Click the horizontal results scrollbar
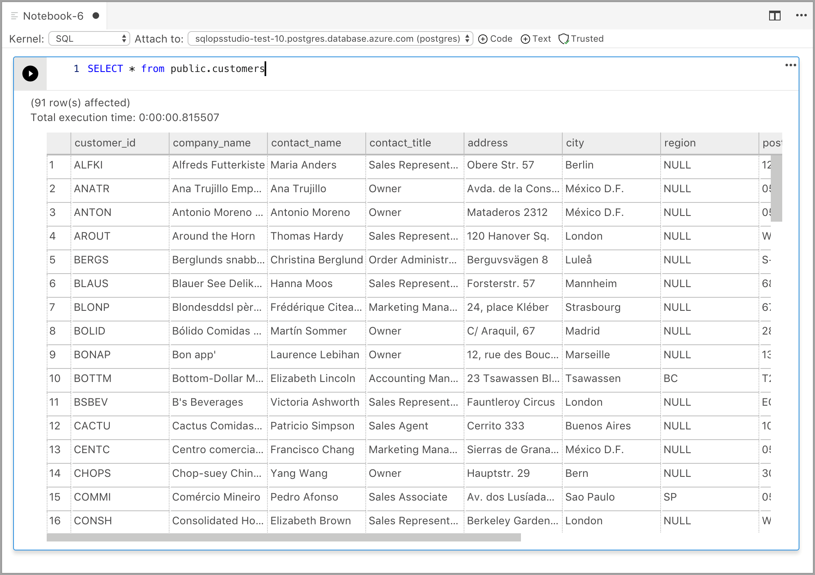 [283, 537]
